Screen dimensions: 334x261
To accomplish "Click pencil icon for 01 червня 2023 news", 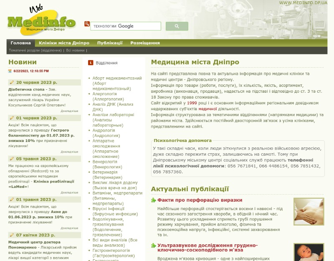I will coord(12,118).
